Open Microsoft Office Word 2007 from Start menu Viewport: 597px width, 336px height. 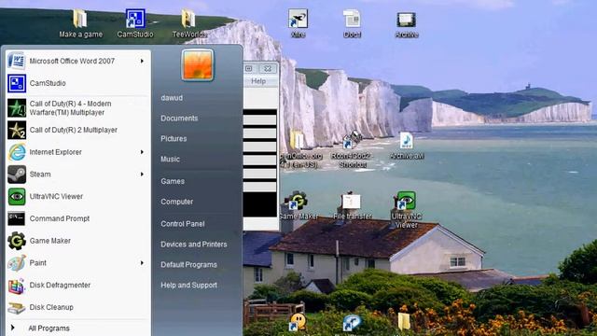pyautogui.click(x=78, y=61)
